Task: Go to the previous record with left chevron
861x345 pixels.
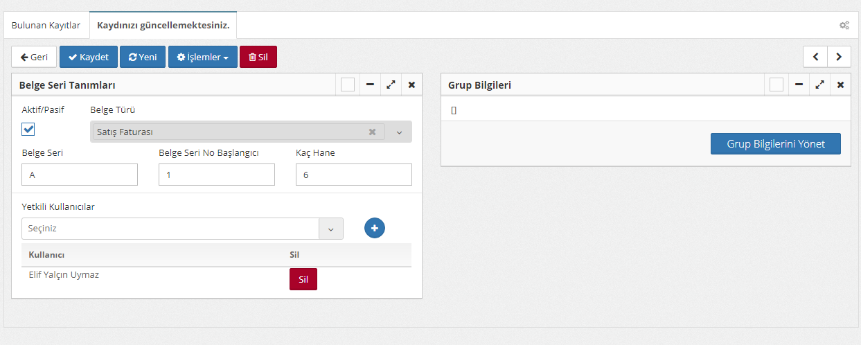Action: [x=815, y=57]
